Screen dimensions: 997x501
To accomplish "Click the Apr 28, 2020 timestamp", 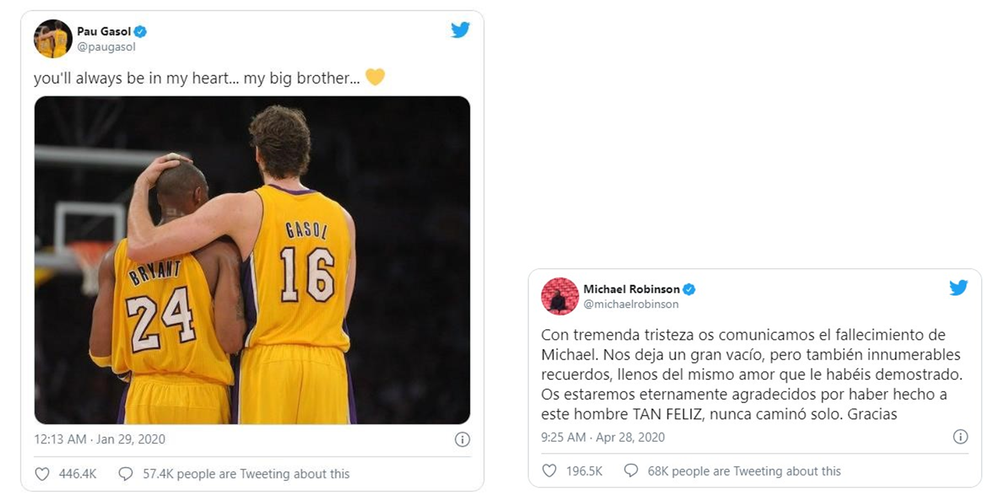I will tap(603, 437).
